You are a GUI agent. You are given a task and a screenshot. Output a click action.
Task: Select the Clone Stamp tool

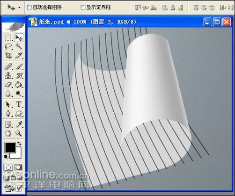(8, 76)
